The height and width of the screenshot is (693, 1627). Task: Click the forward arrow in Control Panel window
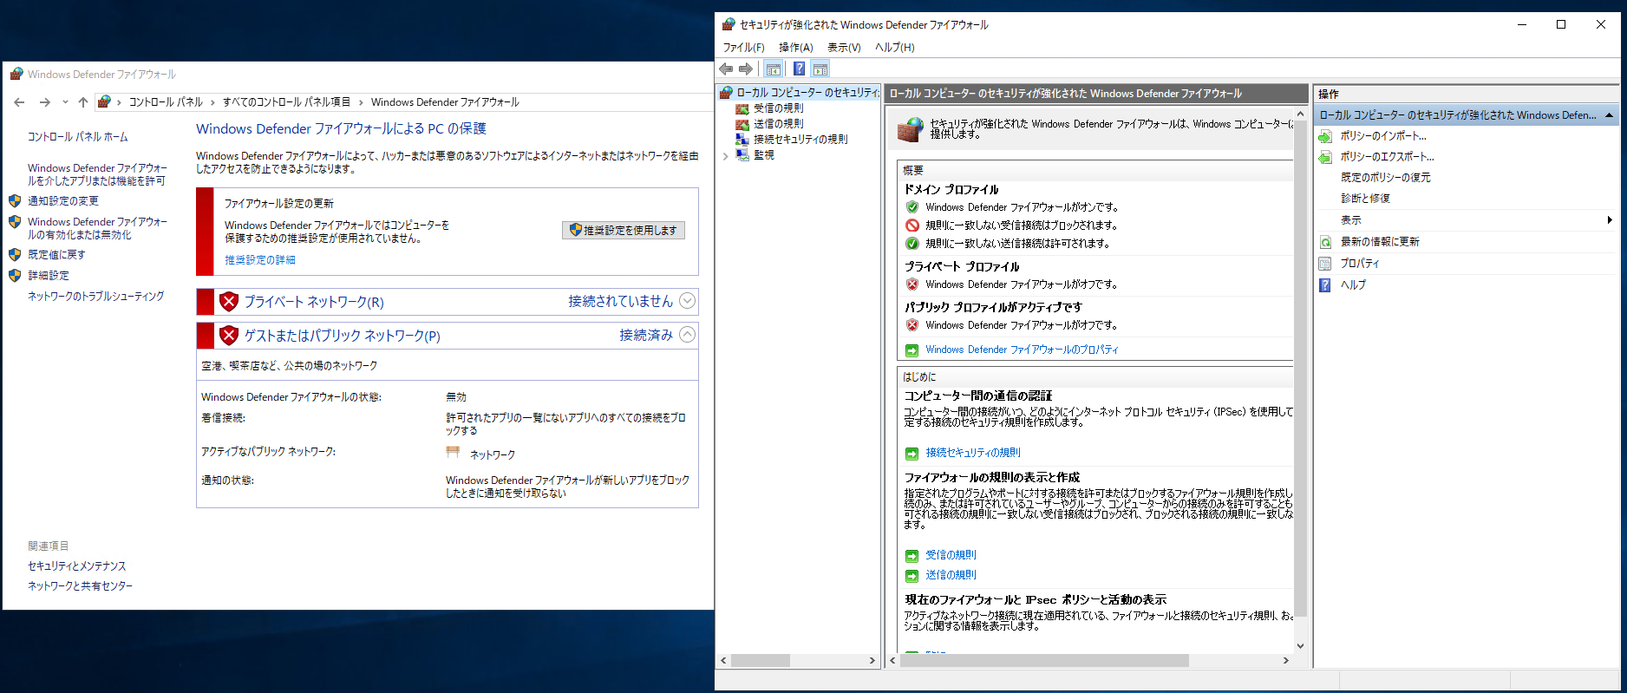(x=44, y=102)
